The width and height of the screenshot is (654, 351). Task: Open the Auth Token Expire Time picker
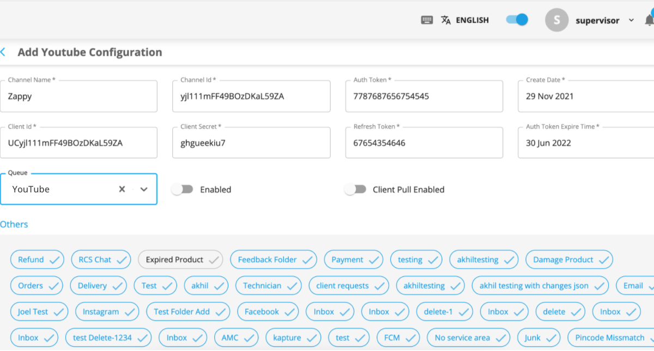pyautogui.click(x=586, y=143)
